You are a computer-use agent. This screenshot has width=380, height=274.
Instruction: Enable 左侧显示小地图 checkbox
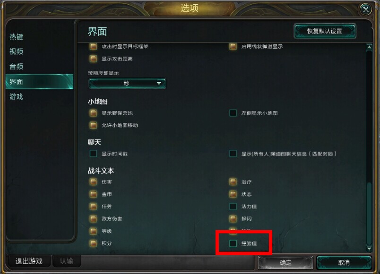233,113
